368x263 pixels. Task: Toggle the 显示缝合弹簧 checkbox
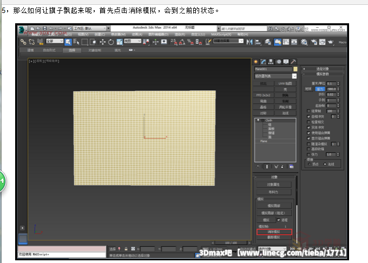tap(308, 139)
